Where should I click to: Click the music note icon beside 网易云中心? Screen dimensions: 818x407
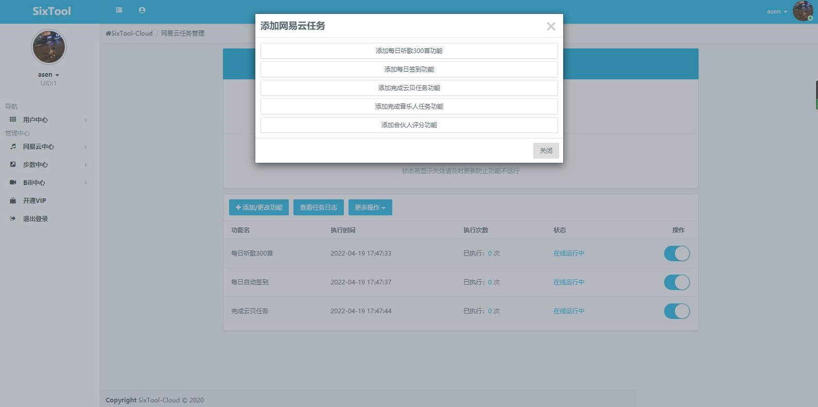coord(13,146)
